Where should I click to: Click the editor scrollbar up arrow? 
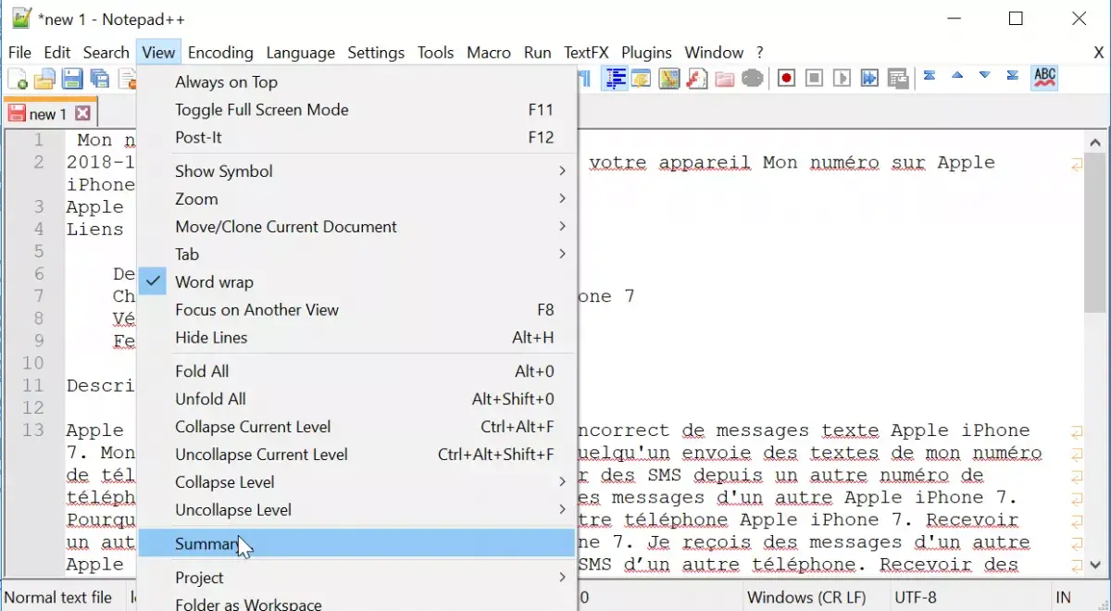coord(1095,143)
